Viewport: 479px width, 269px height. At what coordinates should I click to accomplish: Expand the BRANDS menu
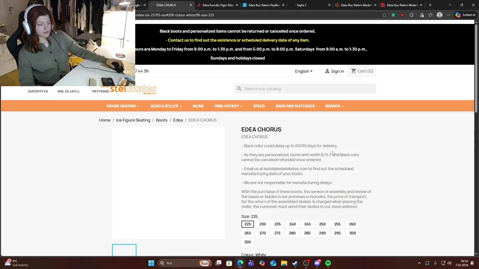point(335,106)
